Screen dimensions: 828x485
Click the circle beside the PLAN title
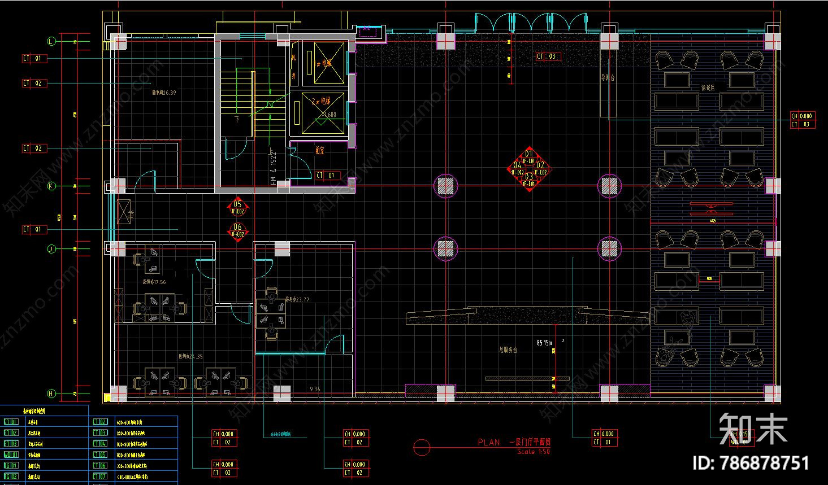tap(422, 447)
